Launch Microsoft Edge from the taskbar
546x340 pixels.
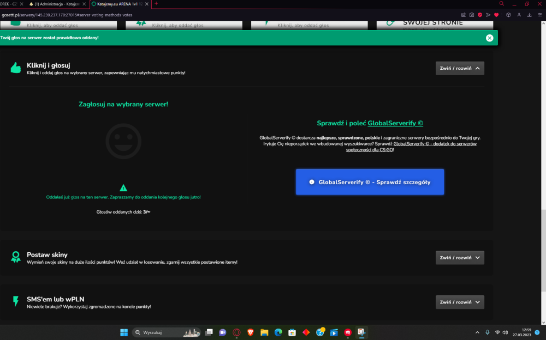(278, 332)
